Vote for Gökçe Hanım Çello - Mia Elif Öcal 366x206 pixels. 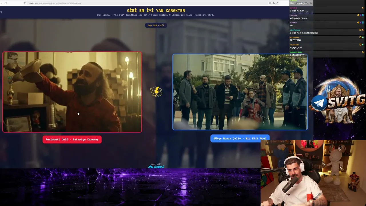click(240, 138)
